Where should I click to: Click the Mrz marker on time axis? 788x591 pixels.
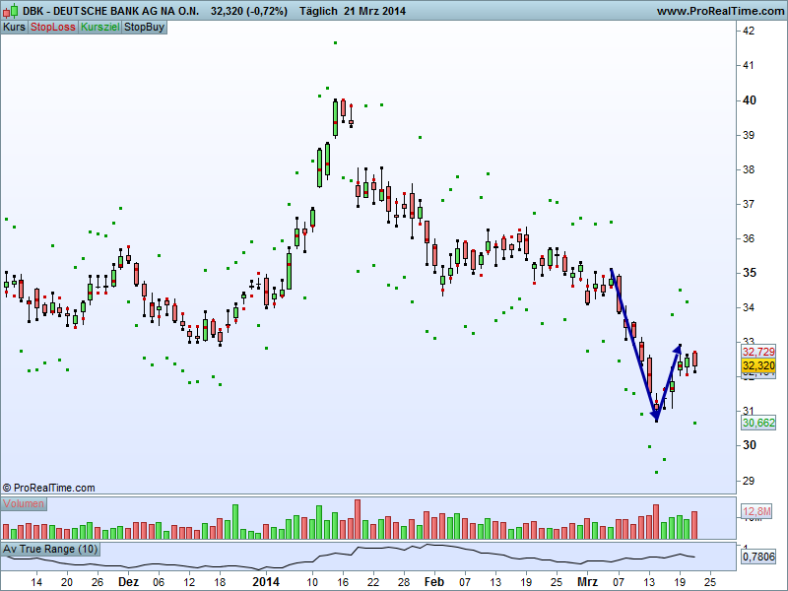point(587,582)
